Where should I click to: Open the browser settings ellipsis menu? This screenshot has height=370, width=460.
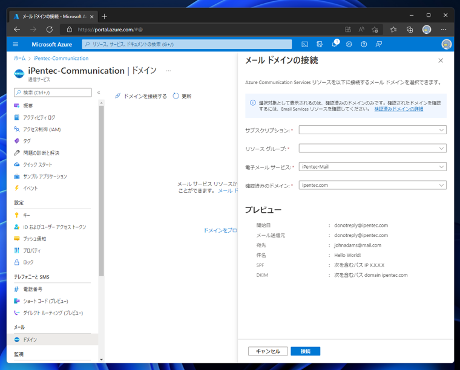coord(444,30)
